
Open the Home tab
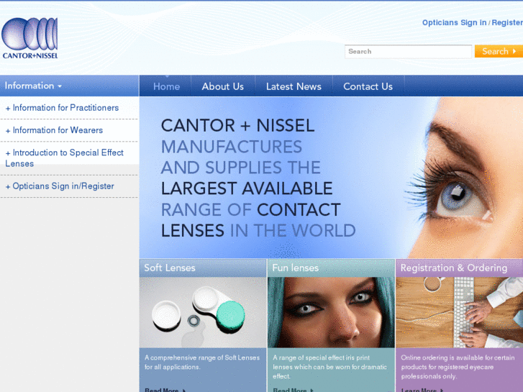(x=166, y=86)
